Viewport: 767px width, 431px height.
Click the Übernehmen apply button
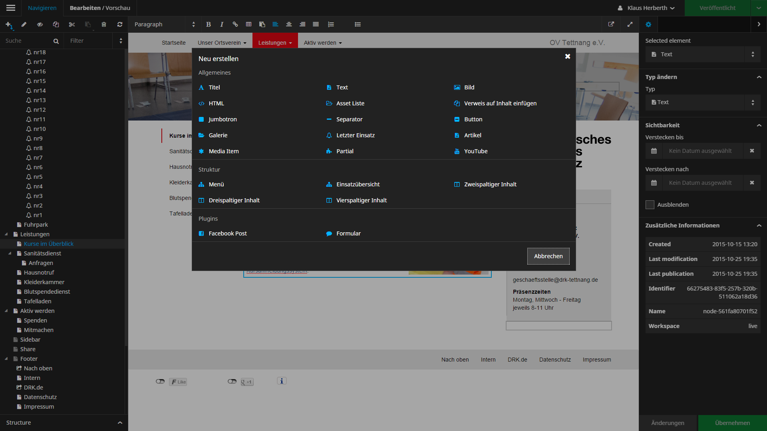point(732,423)
